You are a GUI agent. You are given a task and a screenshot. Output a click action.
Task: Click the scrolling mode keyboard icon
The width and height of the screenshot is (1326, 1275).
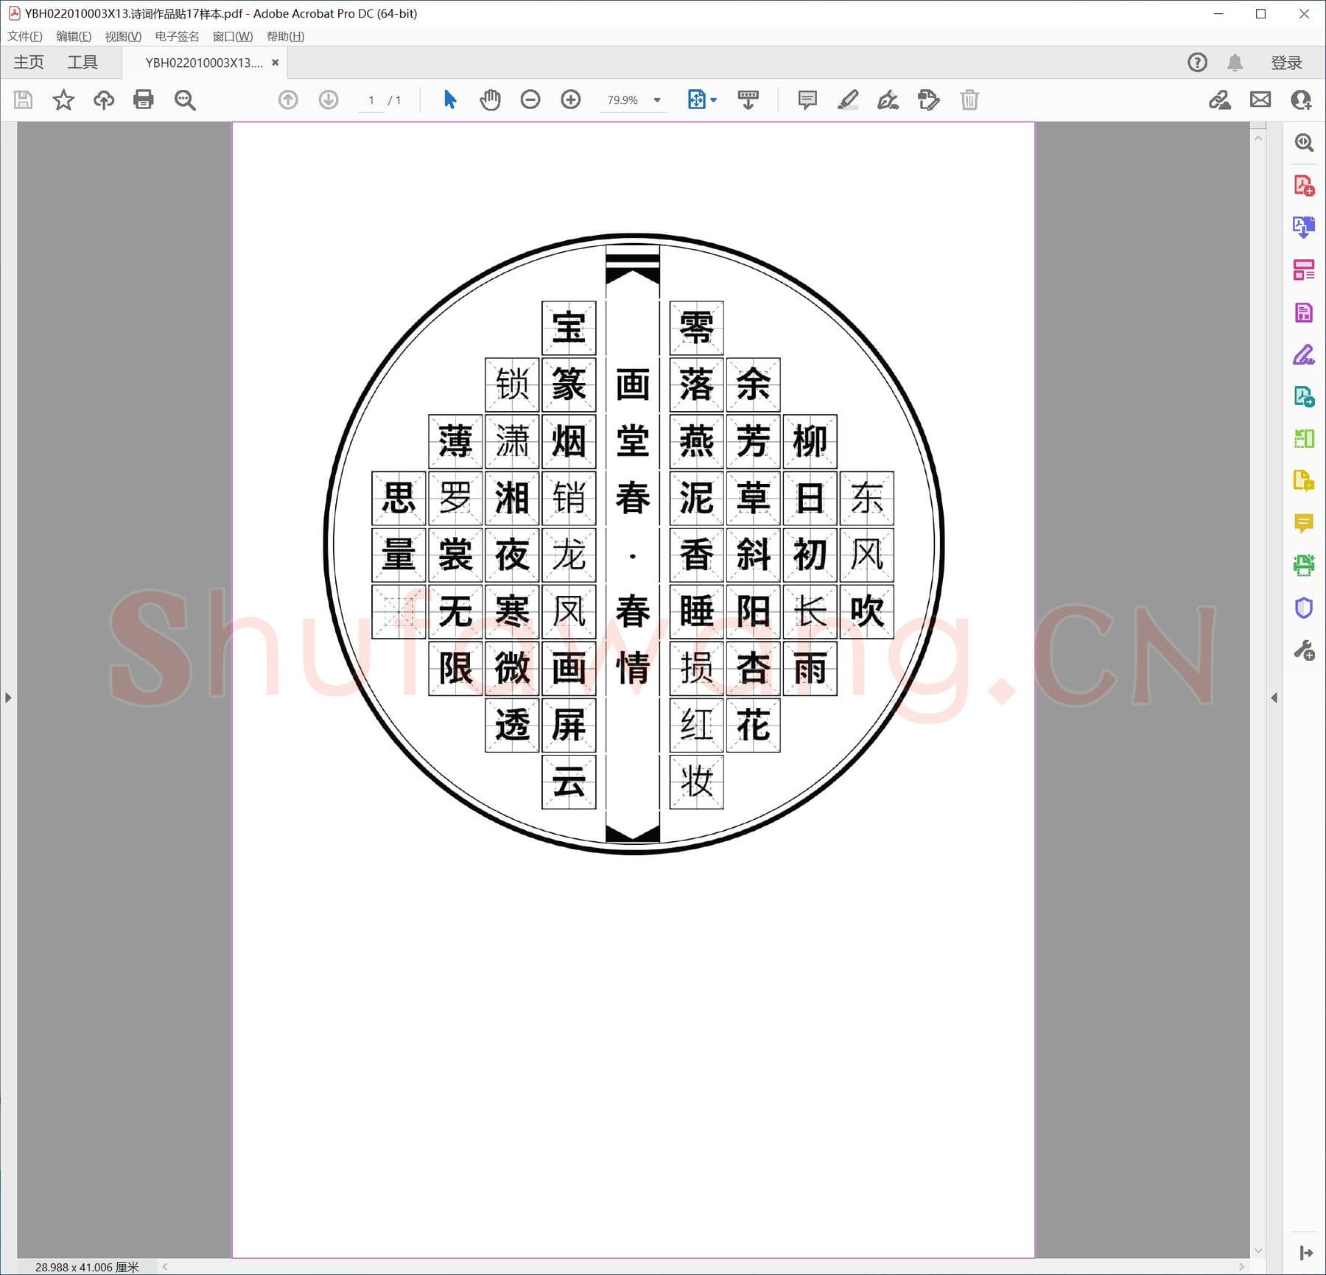748,99
